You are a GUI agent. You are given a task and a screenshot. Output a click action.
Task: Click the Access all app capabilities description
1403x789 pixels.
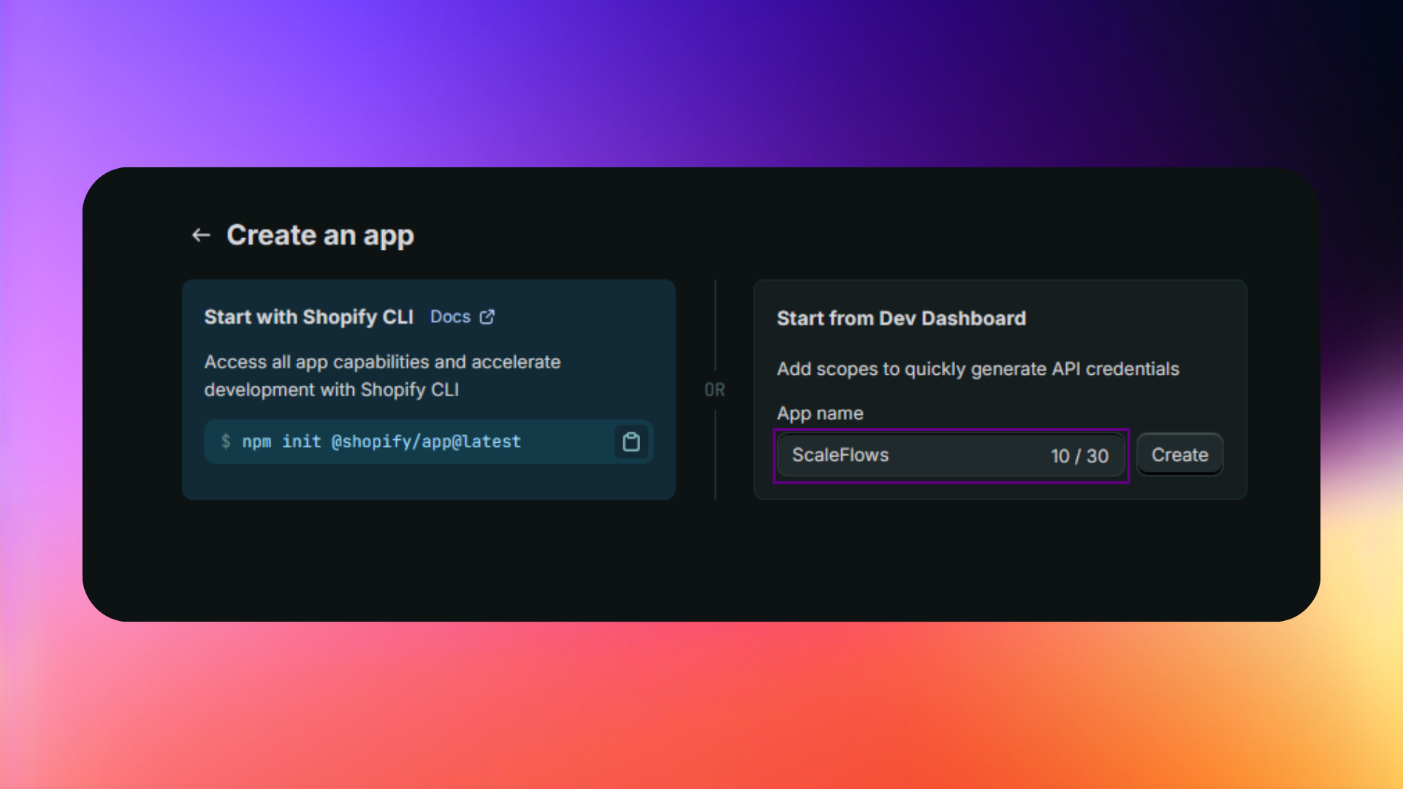point(382,376)
